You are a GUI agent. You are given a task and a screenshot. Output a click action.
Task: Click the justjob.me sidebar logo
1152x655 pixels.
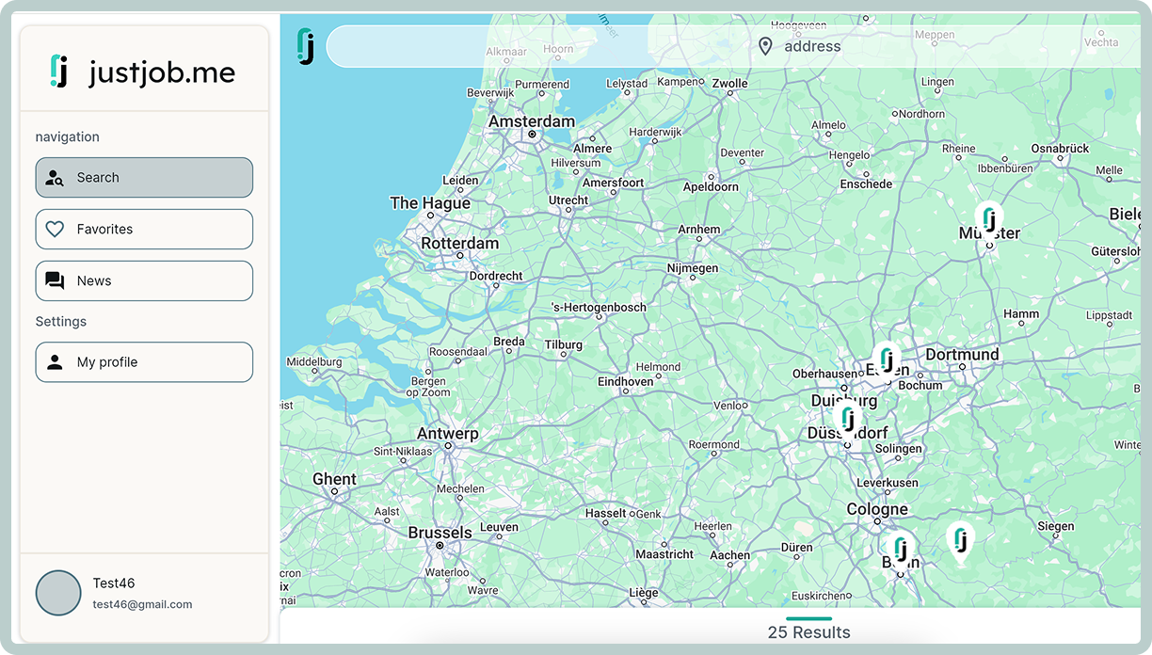pos(143,72)
